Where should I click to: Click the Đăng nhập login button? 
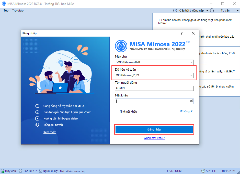coord(154,129)
